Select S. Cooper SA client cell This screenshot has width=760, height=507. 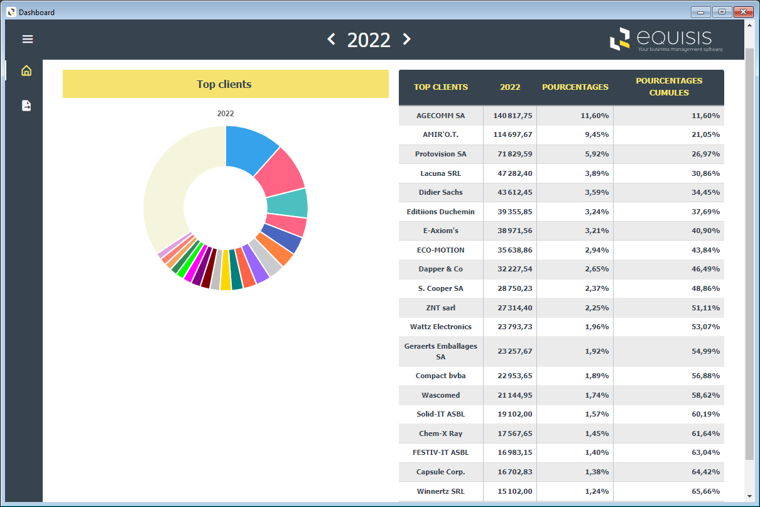coord(441,289)
